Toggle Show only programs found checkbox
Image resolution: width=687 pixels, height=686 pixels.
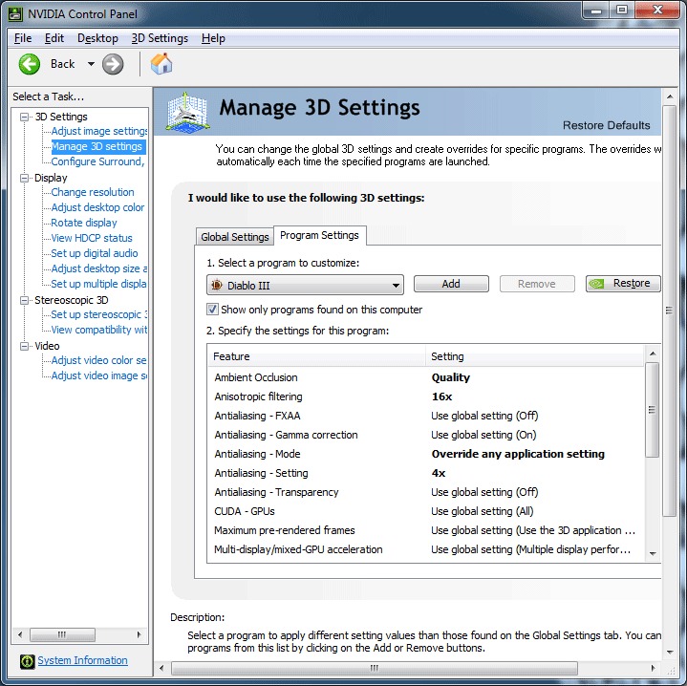pos(212,310)
